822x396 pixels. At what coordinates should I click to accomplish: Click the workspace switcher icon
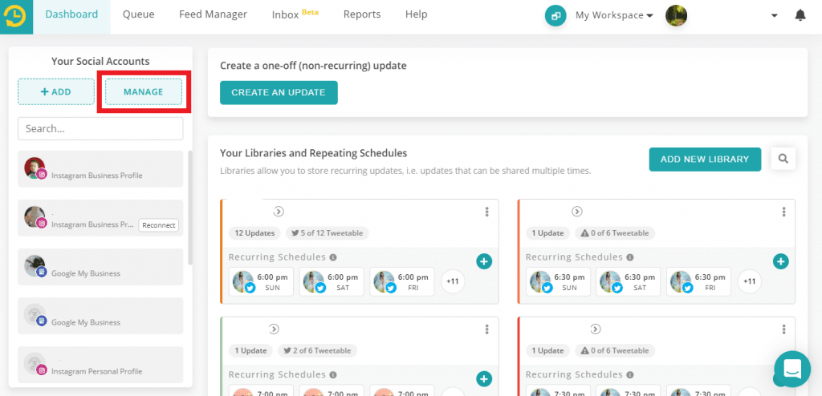coord(555,16)
